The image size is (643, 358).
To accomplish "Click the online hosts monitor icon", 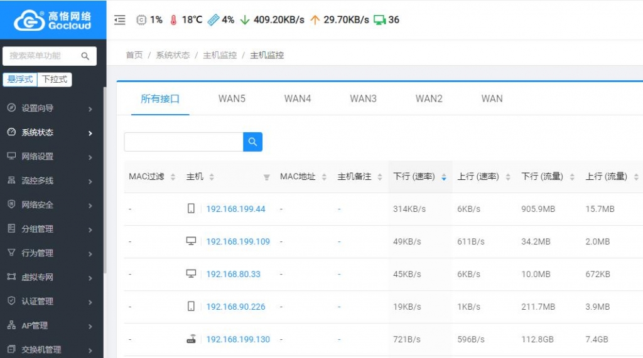I will 379,20.
